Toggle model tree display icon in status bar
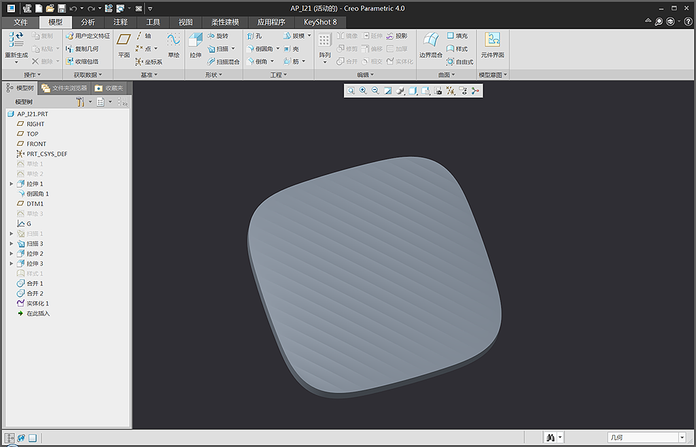 10,438
